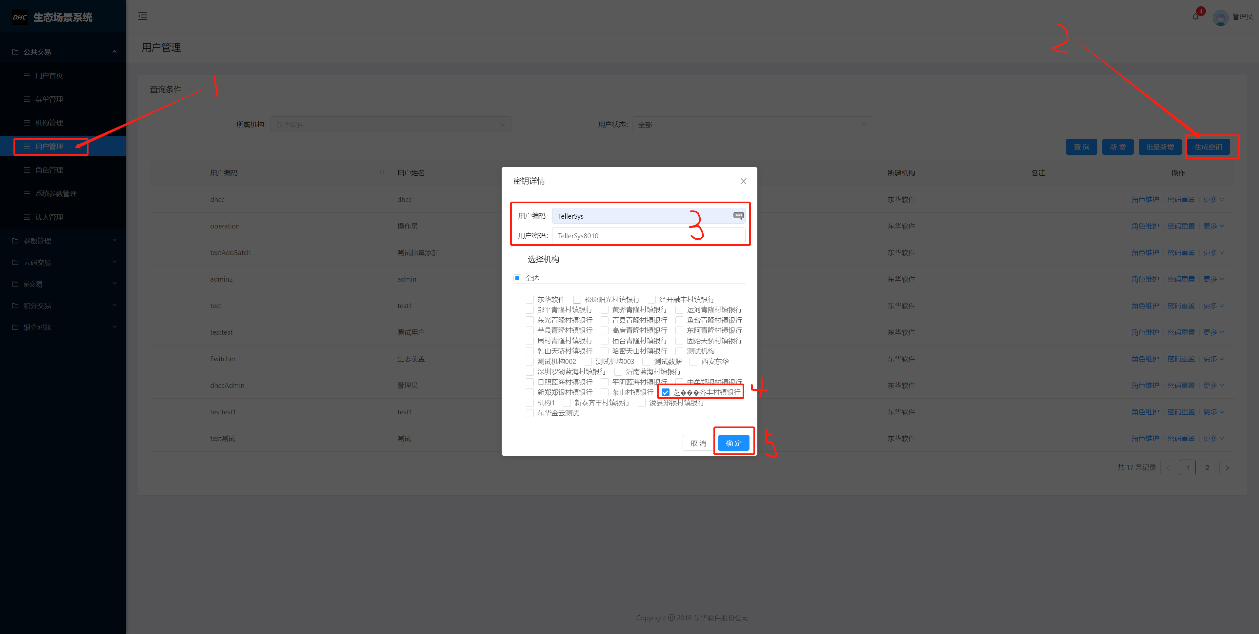
Task: Go to next page arrow in pagination
Action: click(x=1227, y=468)
